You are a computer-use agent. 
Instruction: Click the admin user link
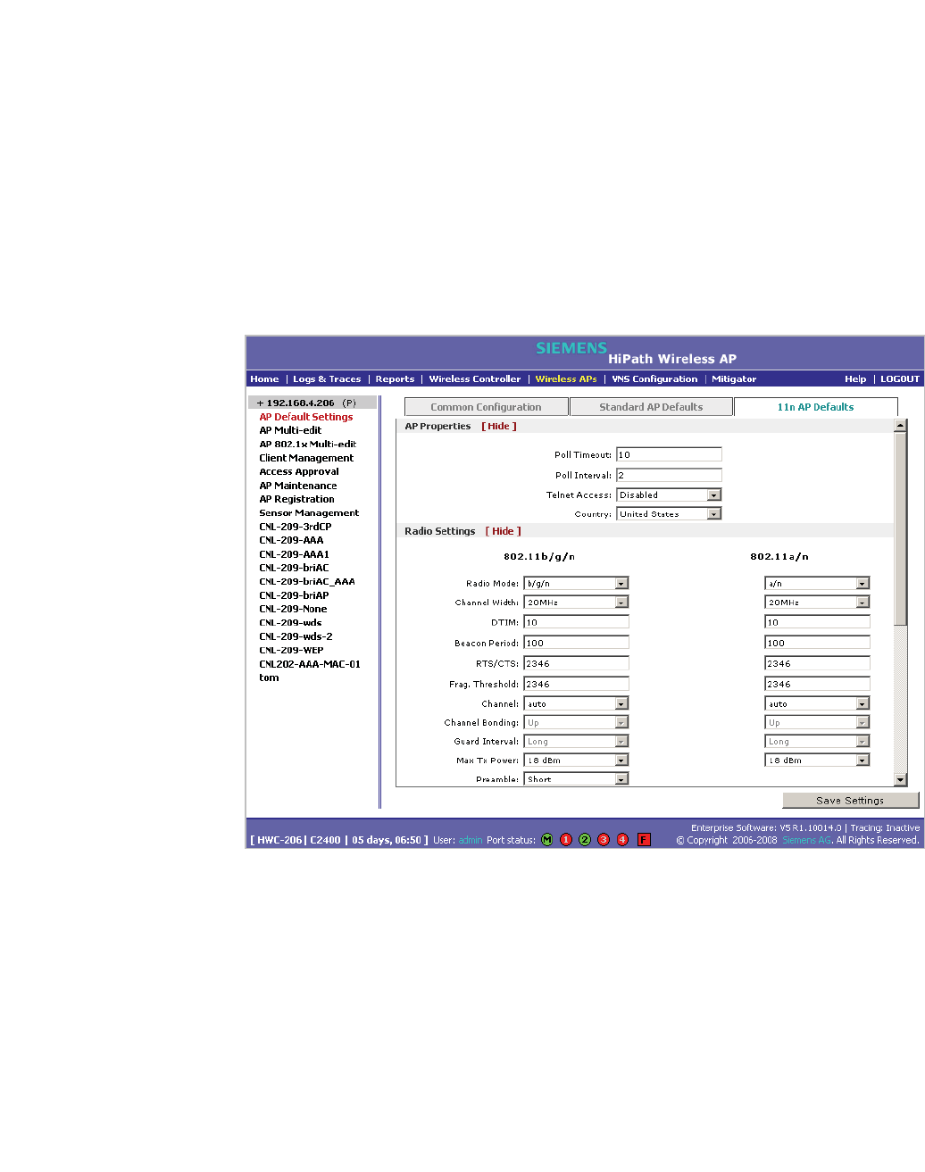(471, 841)
